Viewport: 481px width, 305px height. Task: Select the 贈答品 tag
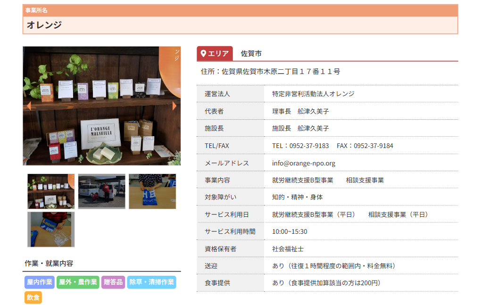pyautogui.click(x=113, y=282)
